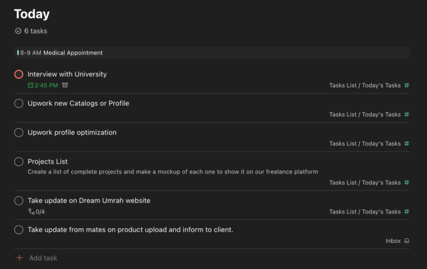Tick the Take update on Dream Umrah checkbox
The image size is (427, 269).
pos(19,200)
